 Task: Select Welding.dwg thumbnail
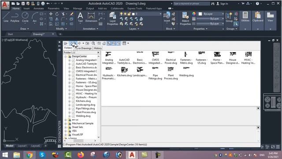pos(186,72)
